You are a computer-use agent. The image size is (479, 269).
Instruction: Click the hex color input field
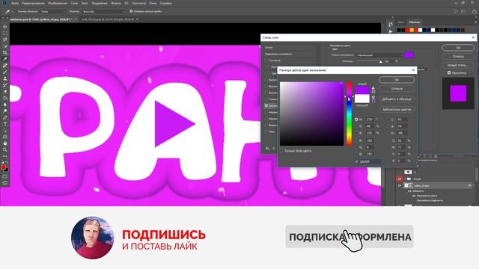370,161
